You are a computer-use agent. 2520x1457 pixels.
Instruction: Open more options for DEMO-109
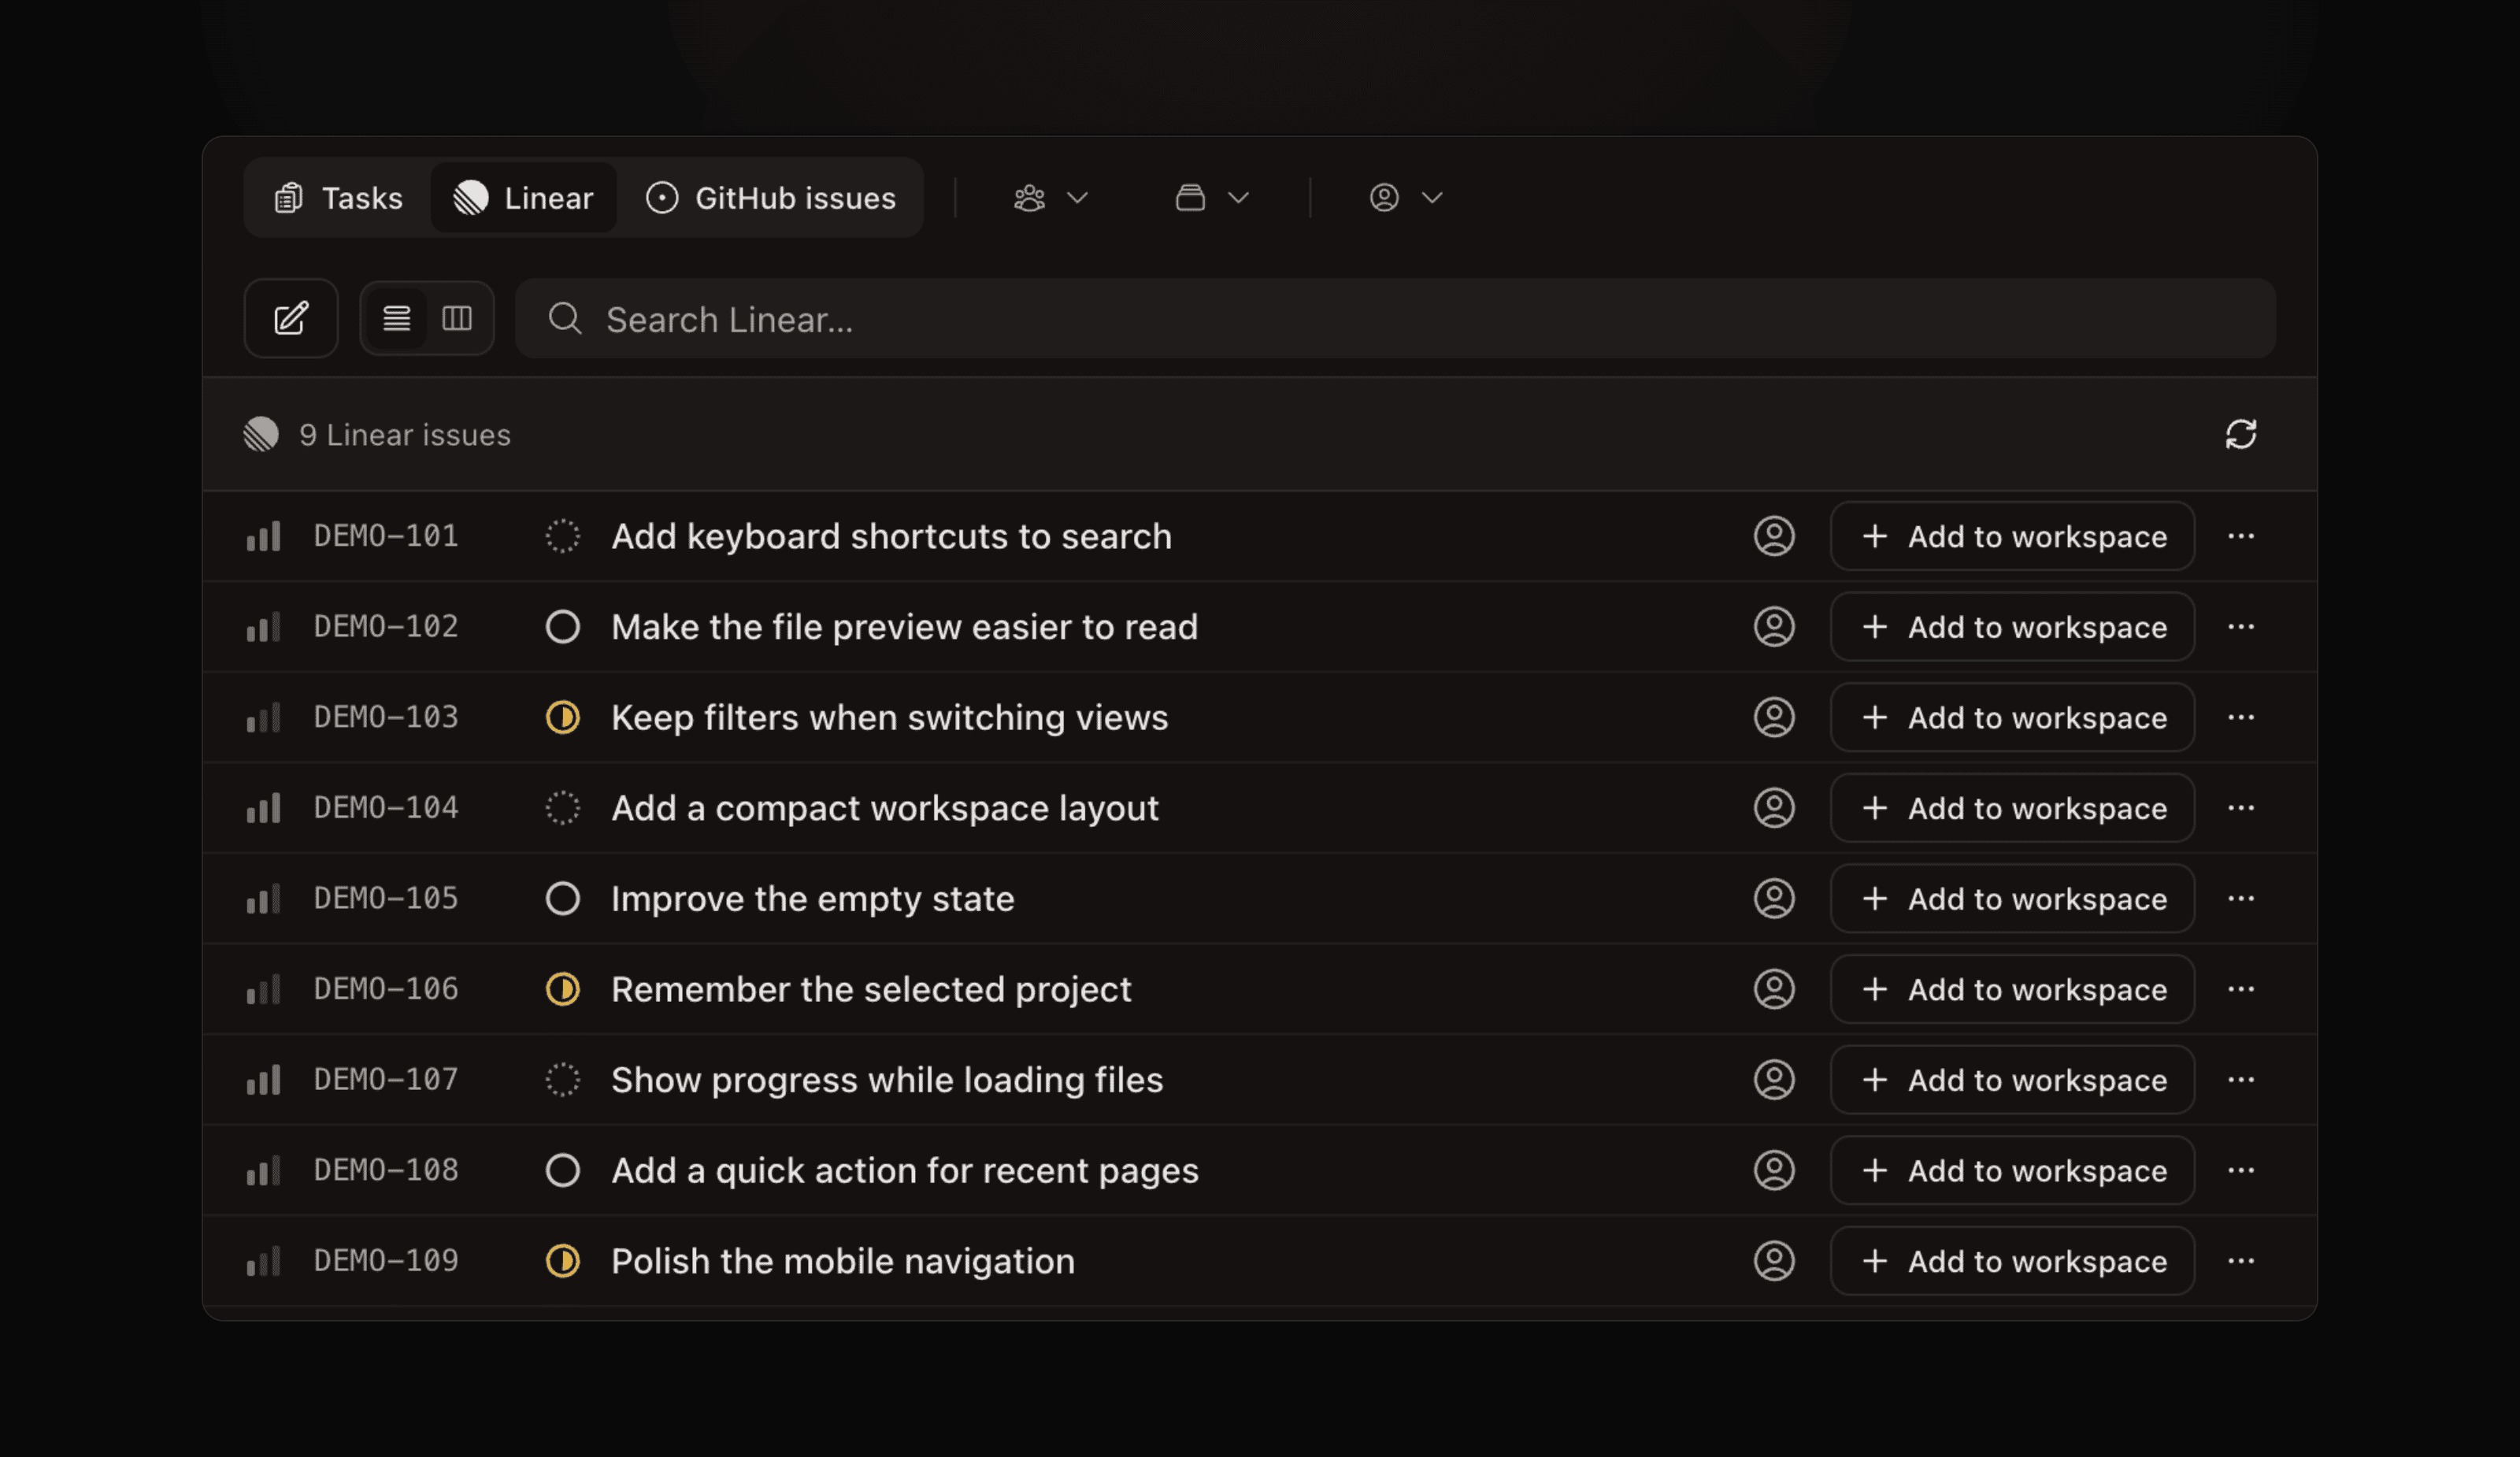[2240, 1261]
